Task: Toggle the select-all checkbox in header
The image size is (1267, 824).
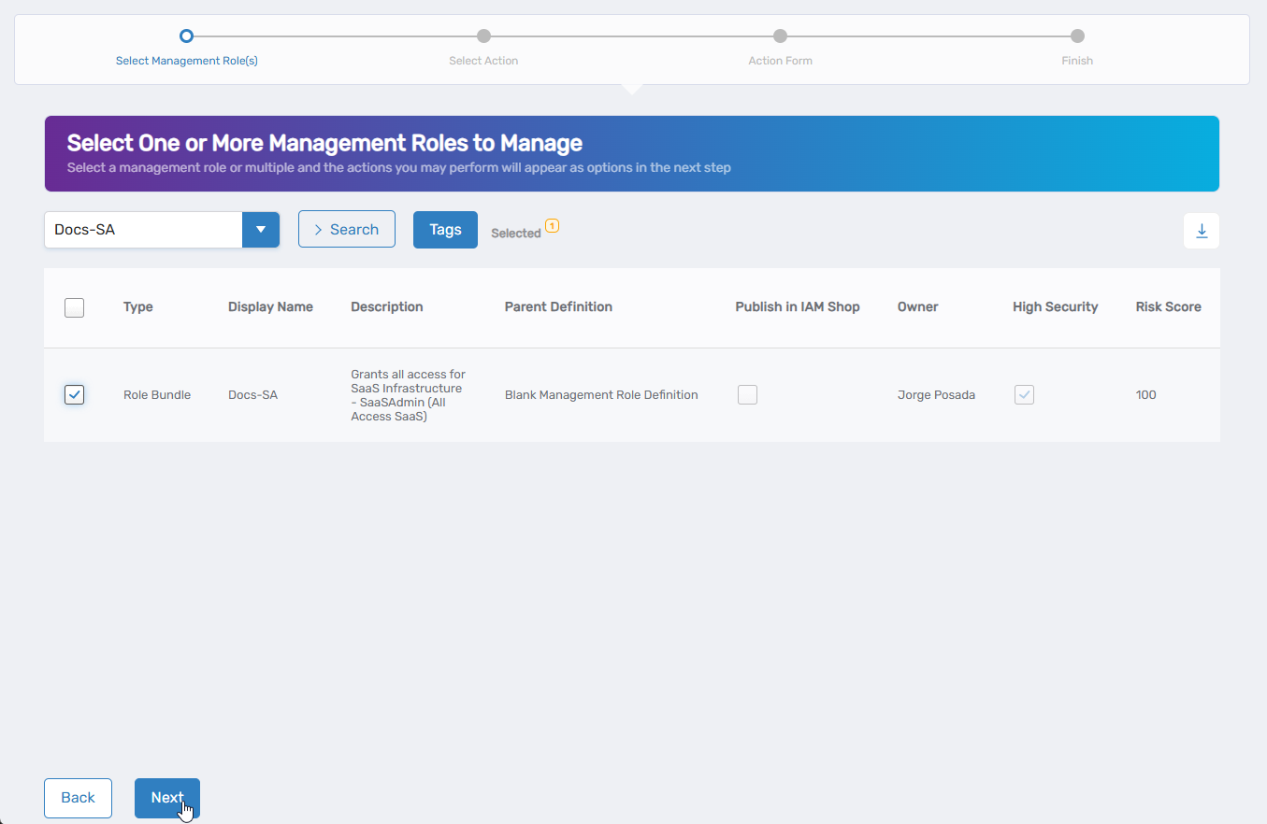Action: pos(74,306)
